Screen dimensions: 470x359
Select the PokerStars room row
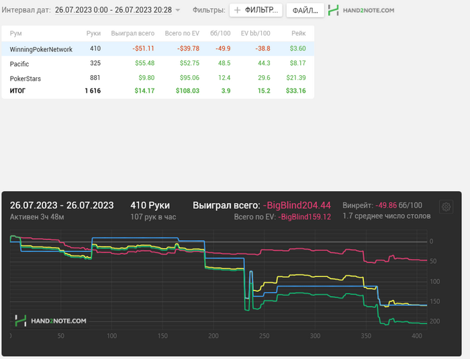point(158,78)
